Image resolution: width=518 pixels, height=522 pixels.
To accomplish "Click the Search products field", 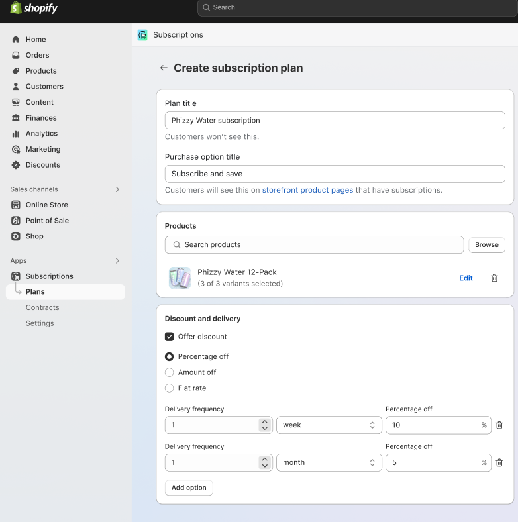I will pos(314,244).
